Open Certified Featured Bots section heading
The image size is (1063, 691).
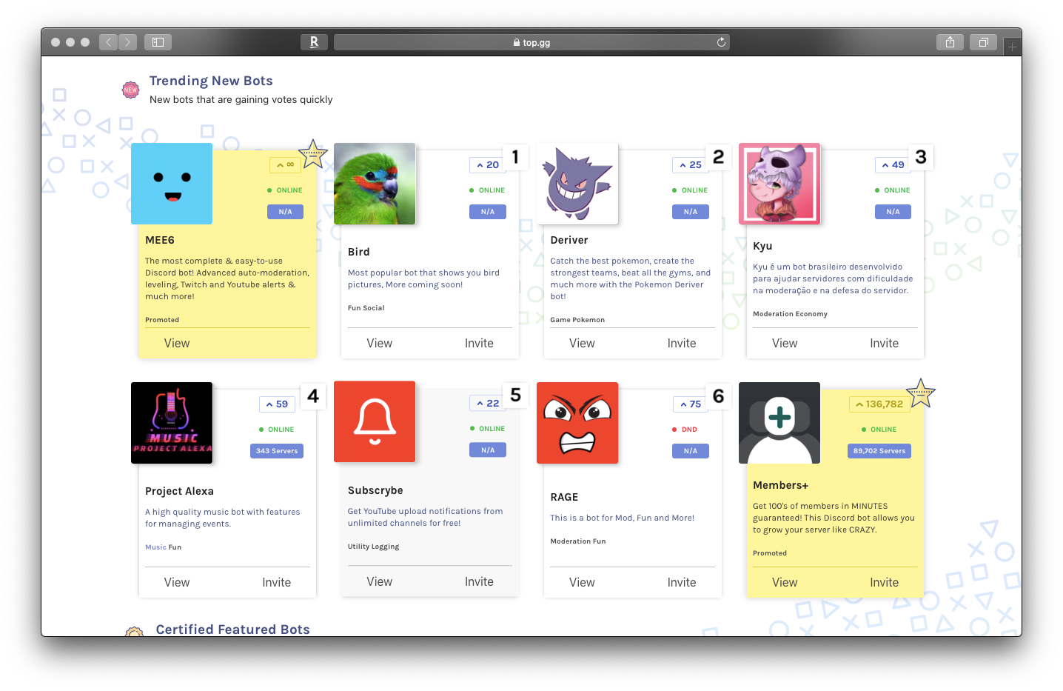(x=232, y=630)
